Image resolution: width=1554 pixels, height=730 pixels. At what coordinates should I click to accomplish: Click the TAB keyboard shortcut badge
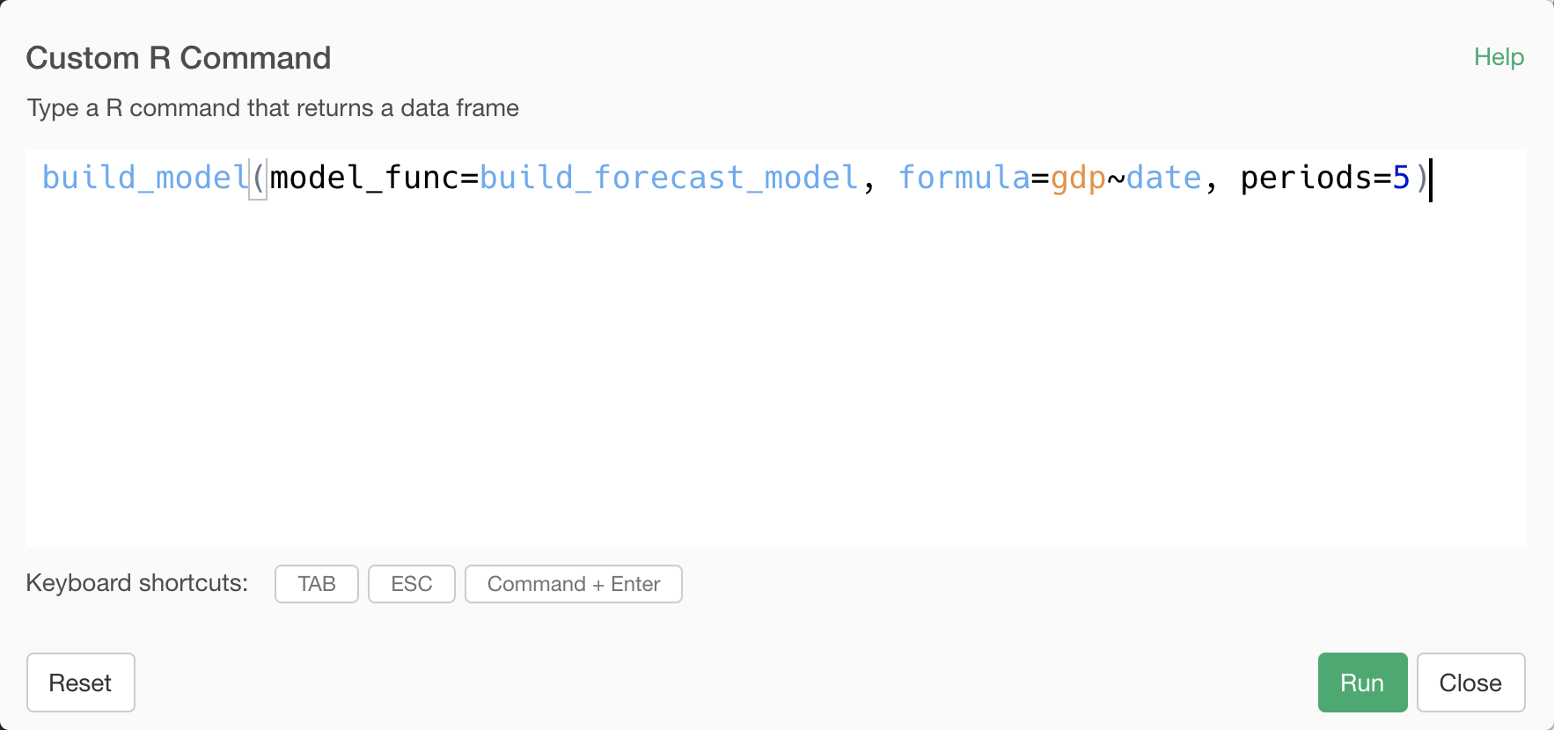tap(317, 584)
